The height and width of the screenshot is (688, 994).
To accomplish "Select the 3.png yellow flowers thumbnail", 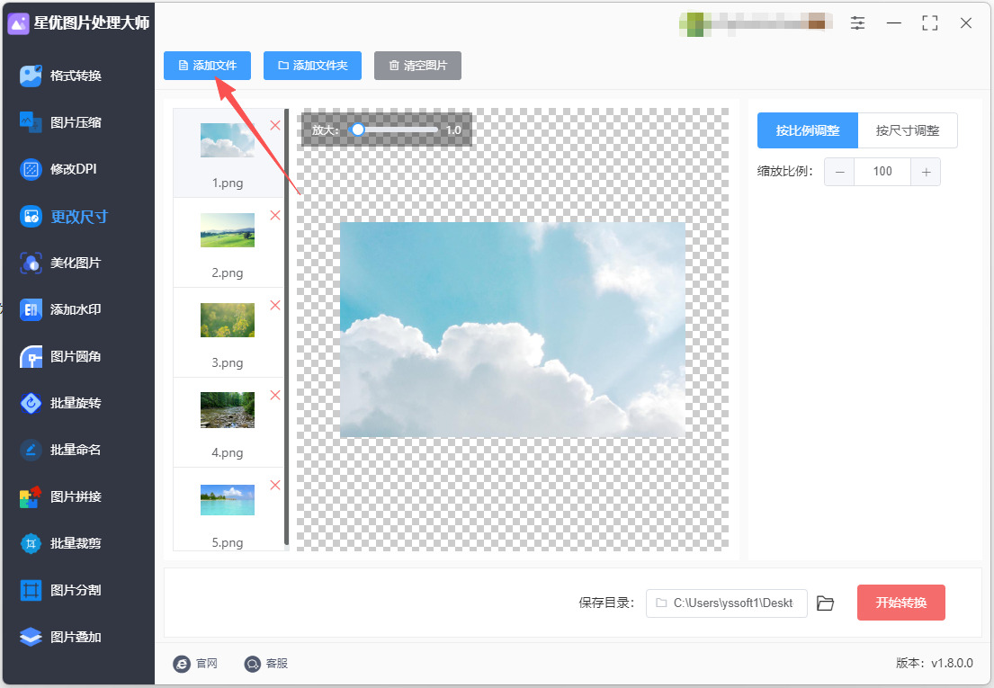I will click(228, 320).
